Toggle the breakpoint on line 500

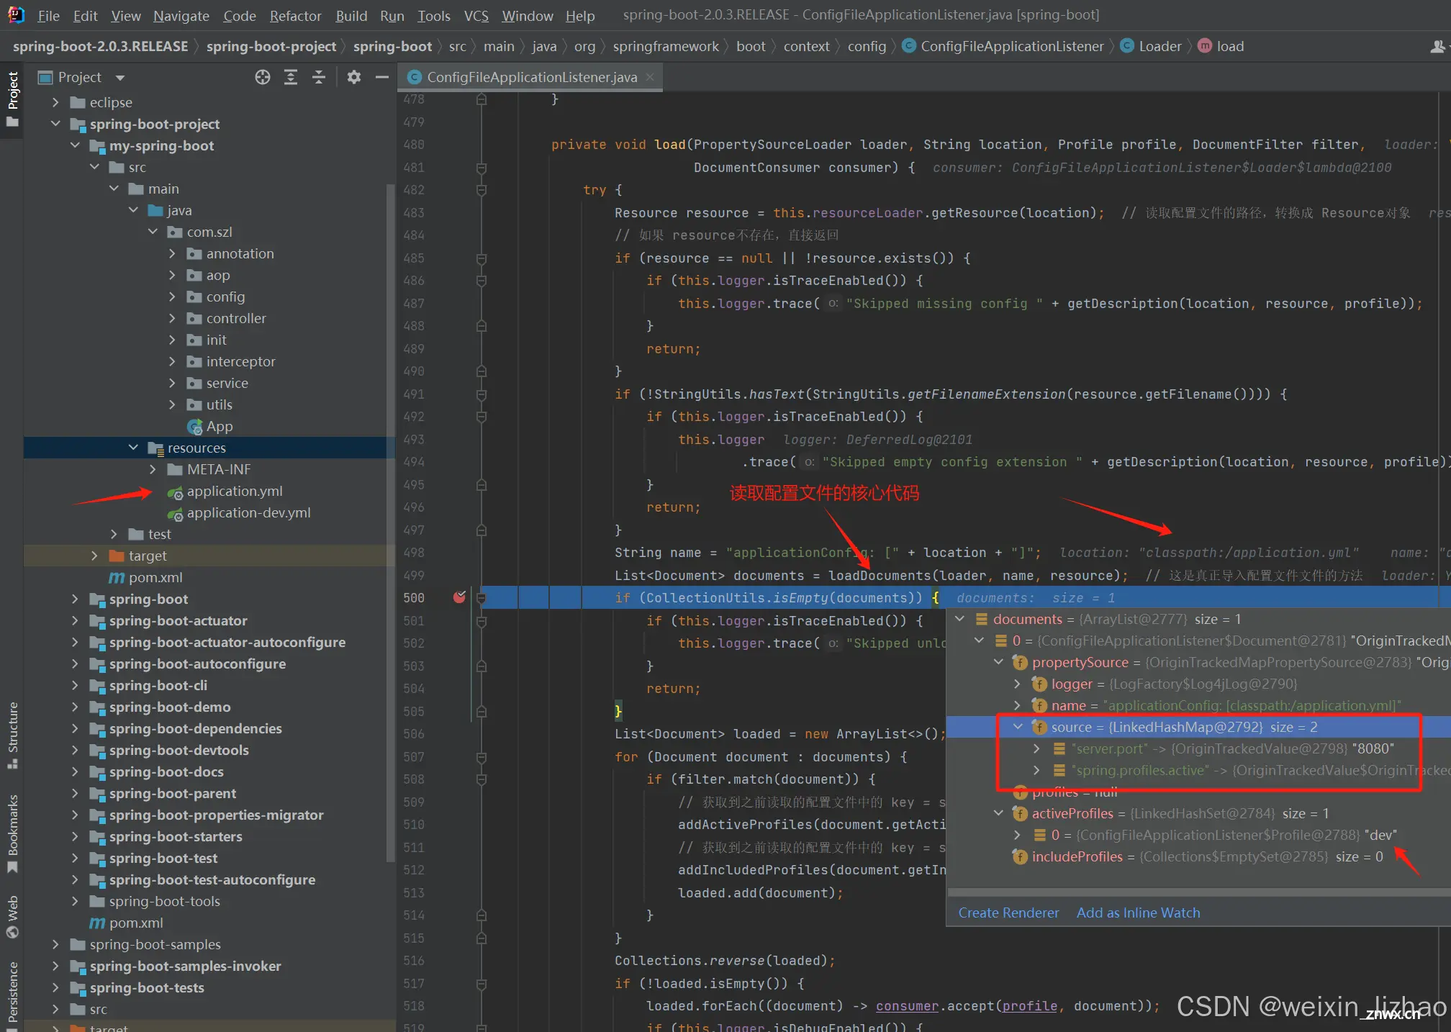(459, 597)
